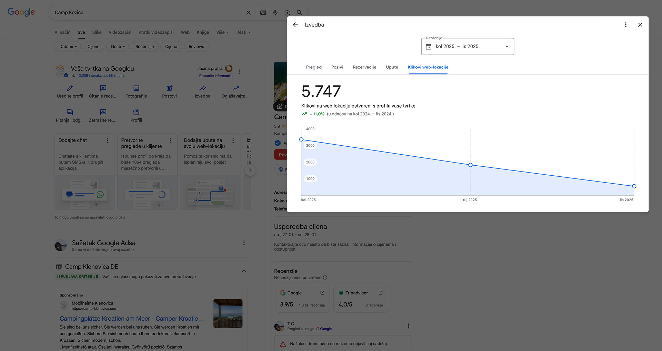
Task: Click the Uredite profil pencil icon
Action: (x=70, y=88)
